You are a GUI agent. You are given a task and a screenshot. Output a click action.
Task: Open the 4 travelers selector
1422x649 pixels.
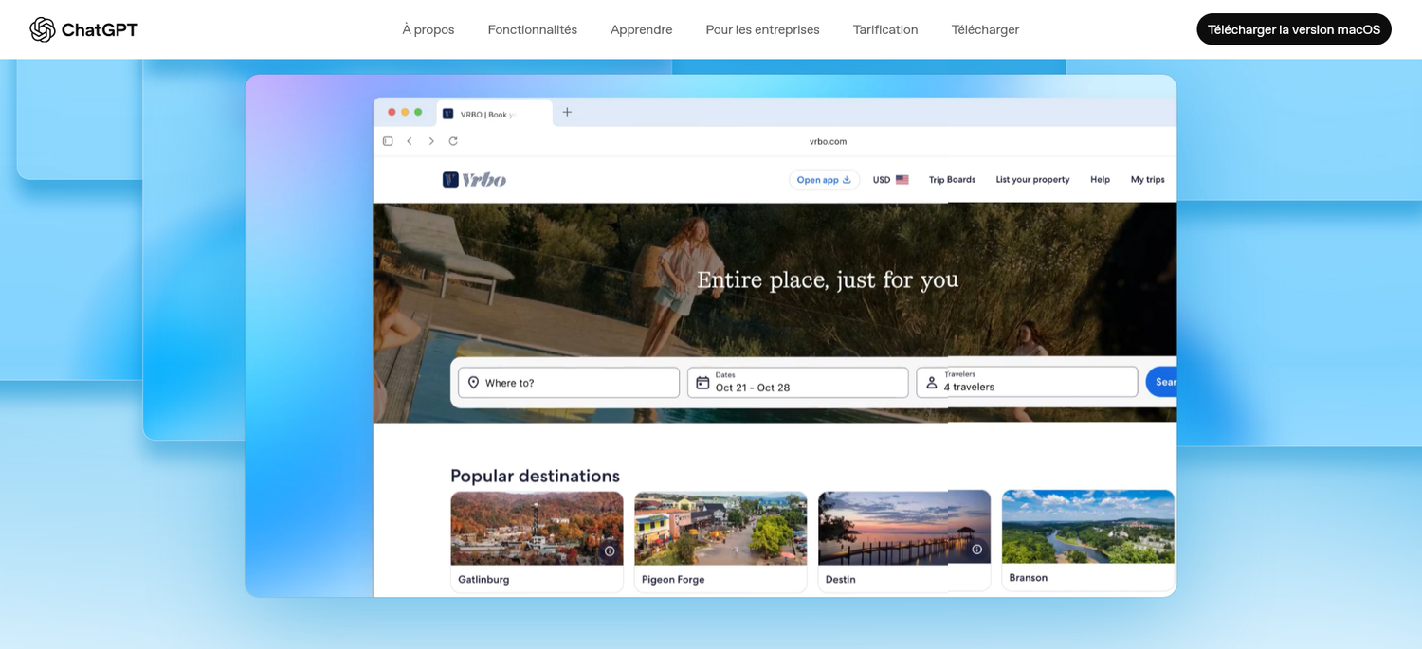(x=969, y=386)
